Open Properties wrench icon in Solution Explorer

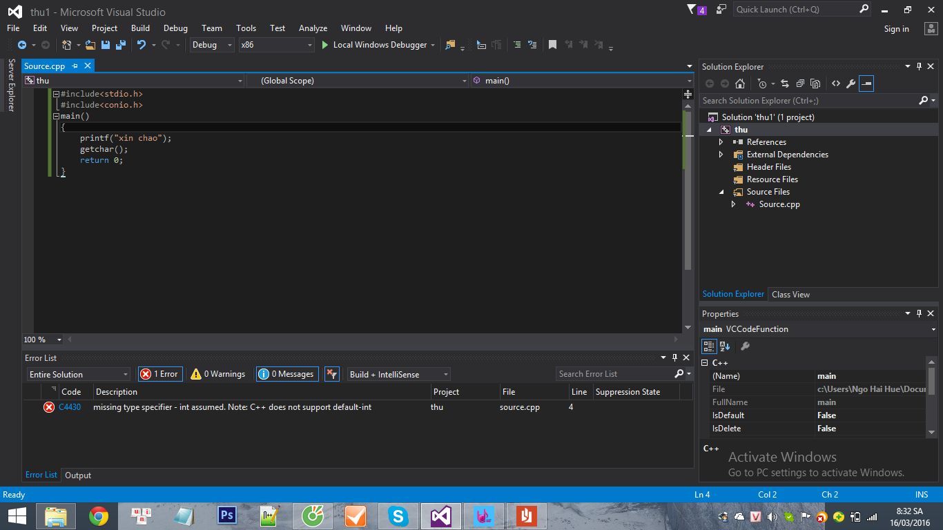(x=850, y=84)
